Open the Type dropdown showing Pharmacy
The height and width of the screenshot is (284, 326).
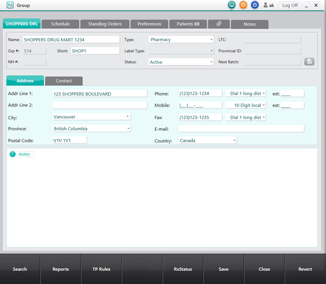pos(181,40)
